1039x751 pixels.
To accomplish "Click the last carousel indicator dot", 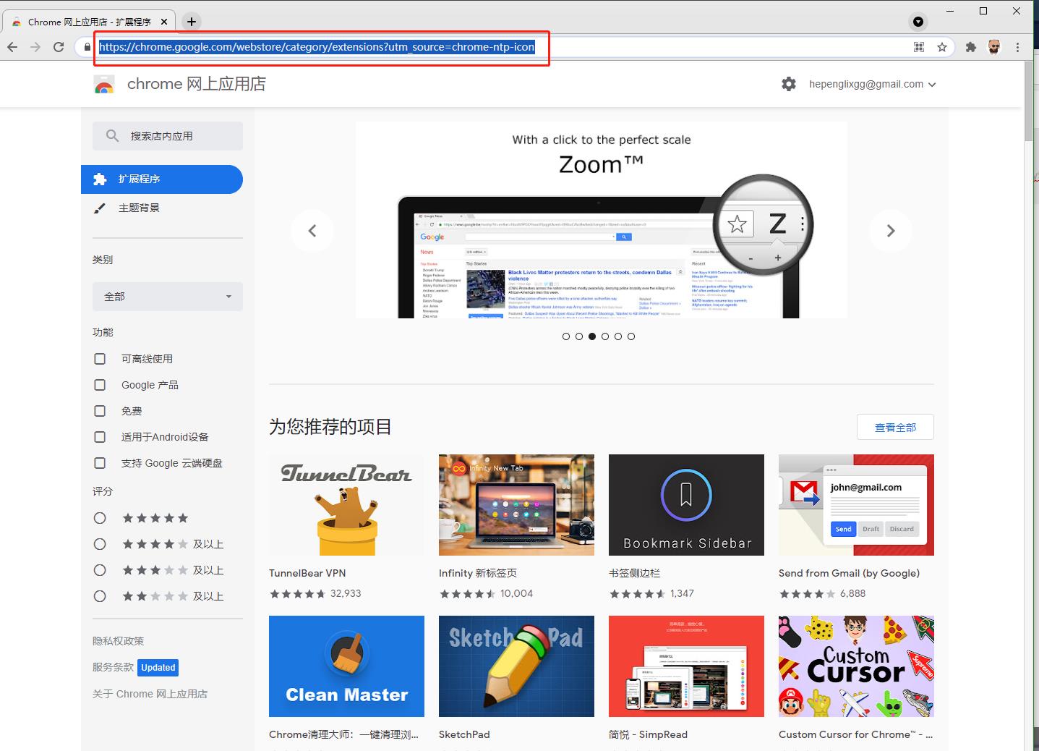I will pos(631,336).
